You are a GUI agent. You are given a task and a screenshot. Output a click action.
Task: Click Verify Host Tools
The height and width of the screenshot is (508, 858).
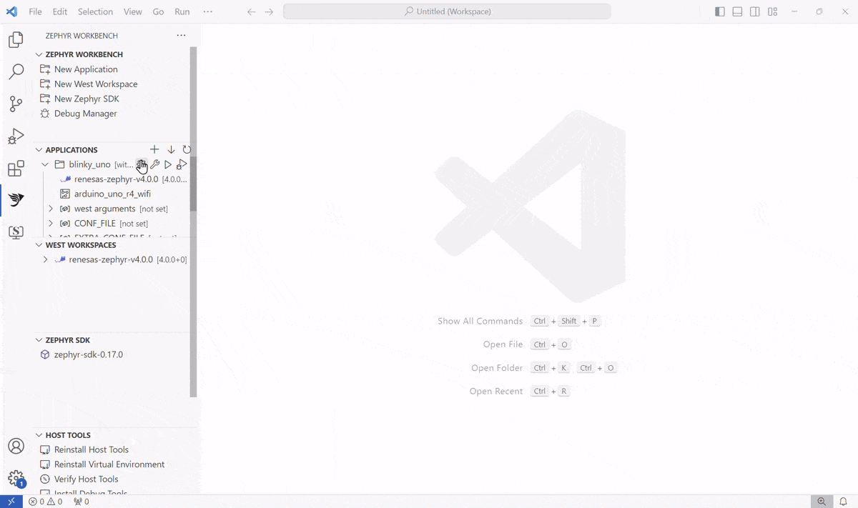[86, 479]
